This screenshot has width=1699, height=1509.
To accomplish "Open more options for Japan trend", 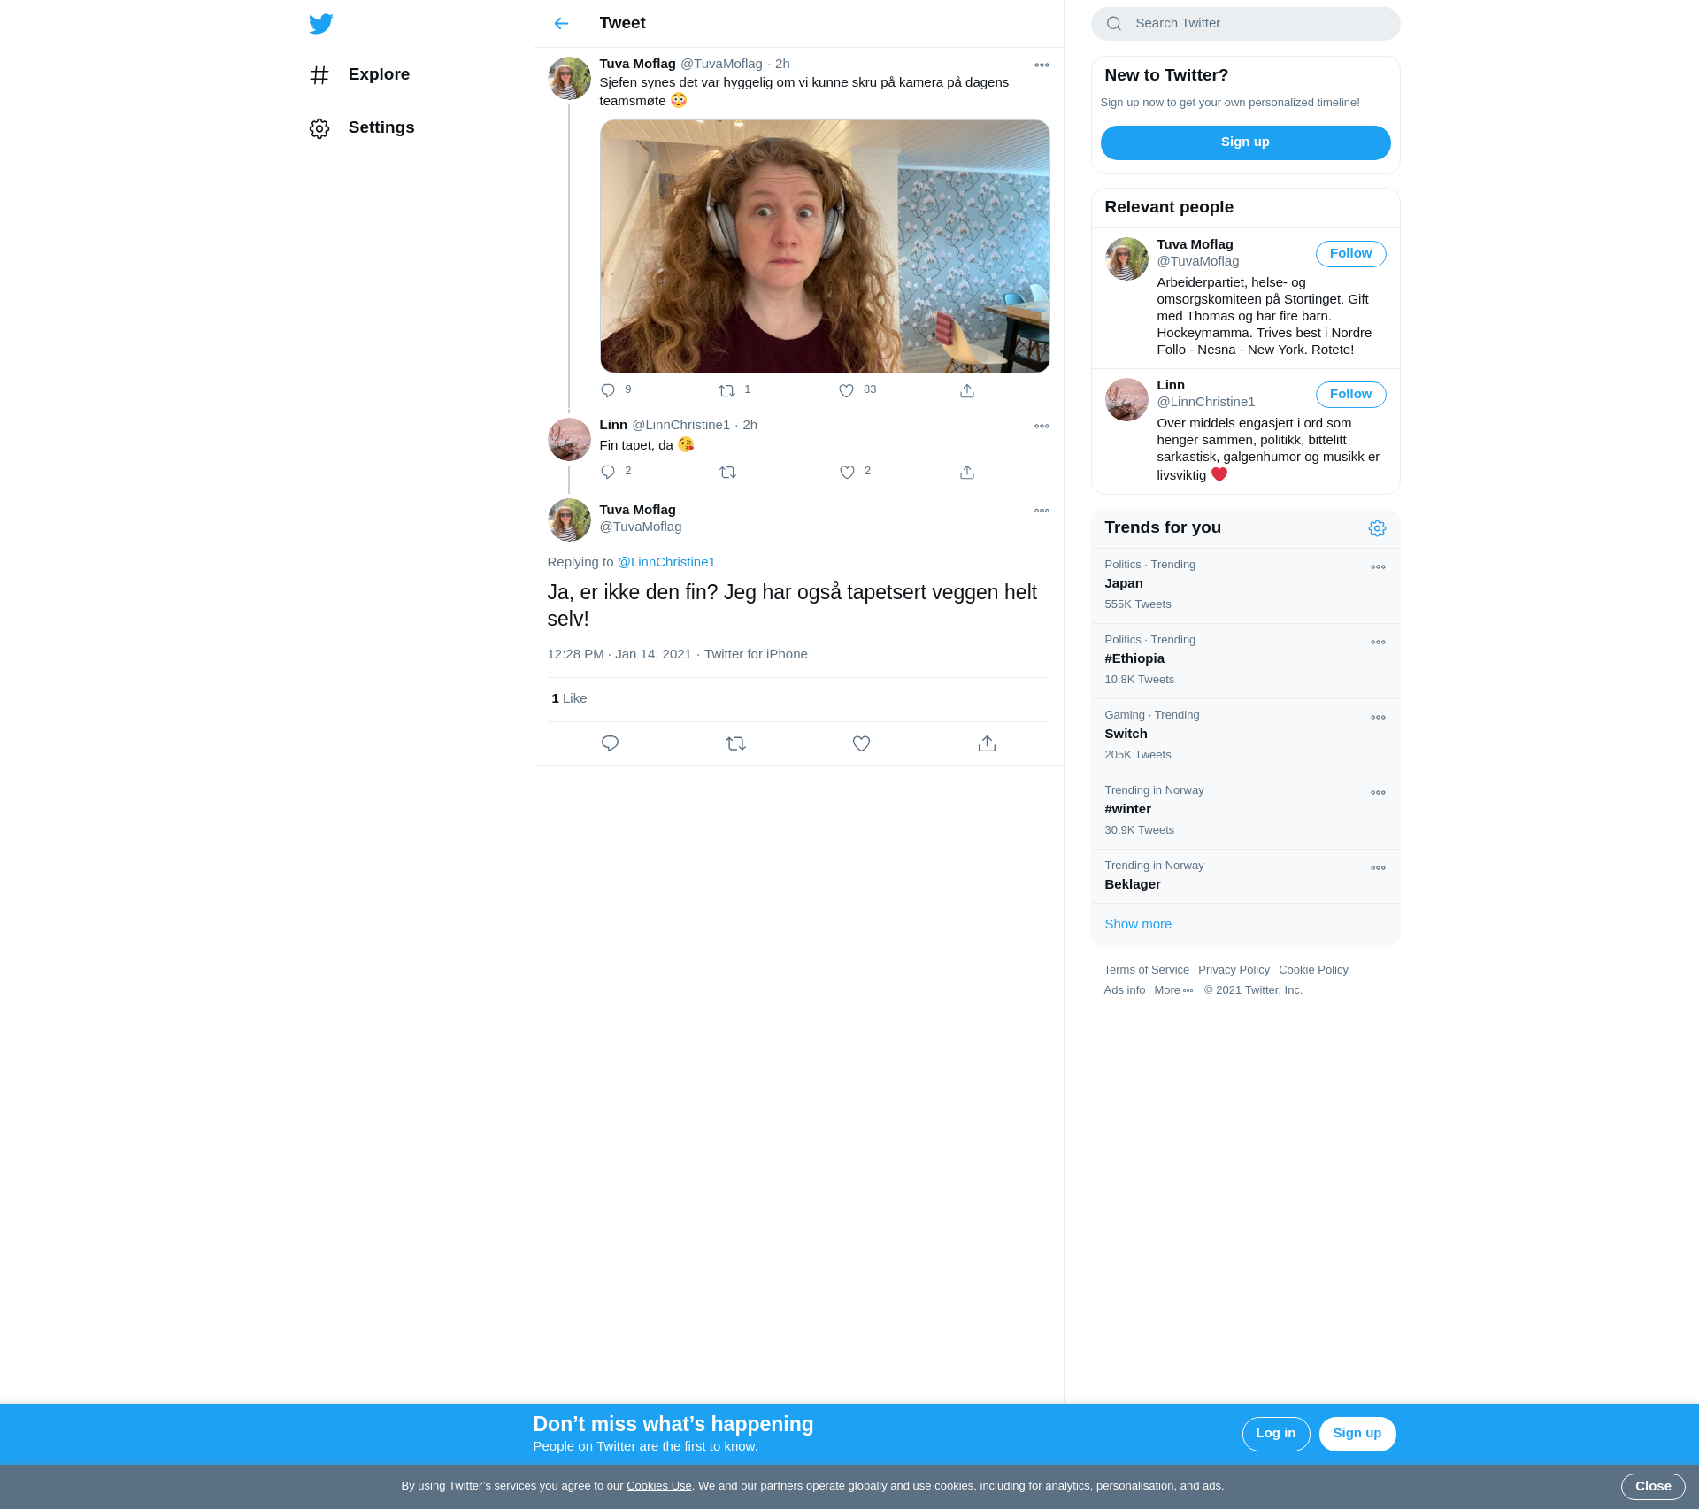I will pyautogui.click(x=1378, y=567).
